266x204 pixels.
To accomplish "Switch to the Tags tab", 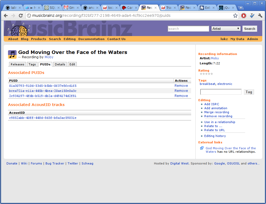I will (32, 64).
